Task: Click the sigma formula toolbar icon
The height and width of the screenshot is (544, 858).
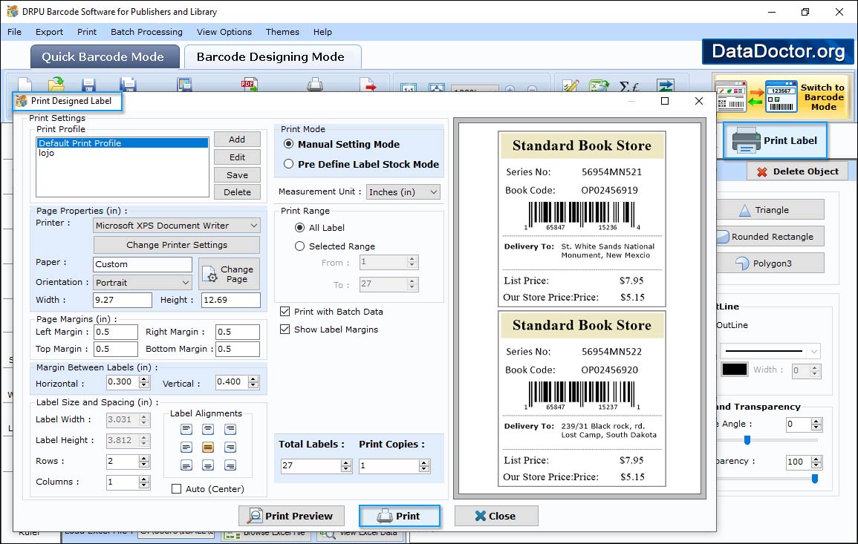Action: 628,86
